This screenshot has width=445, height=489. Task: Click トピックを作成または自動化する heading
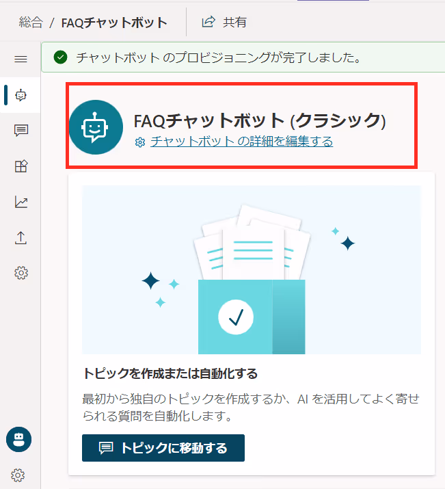coord(170,373)
